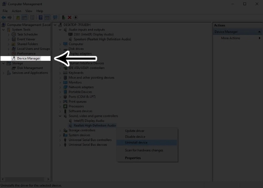263x188 pixels.
Task: Click the Local Users and Groups icon
Action: pyautogui.click(x=14, y=49)
